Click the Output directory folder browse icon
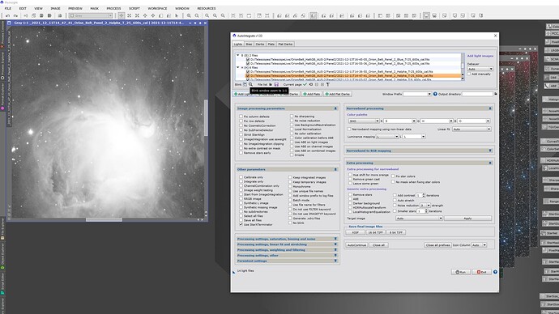Viewport: 559px width, 314px height. pos(496,94)
